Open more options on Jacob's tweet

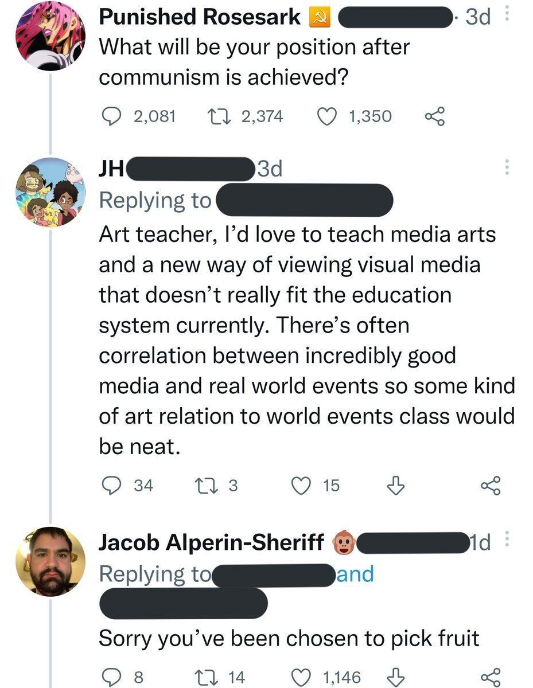(506, 541)
